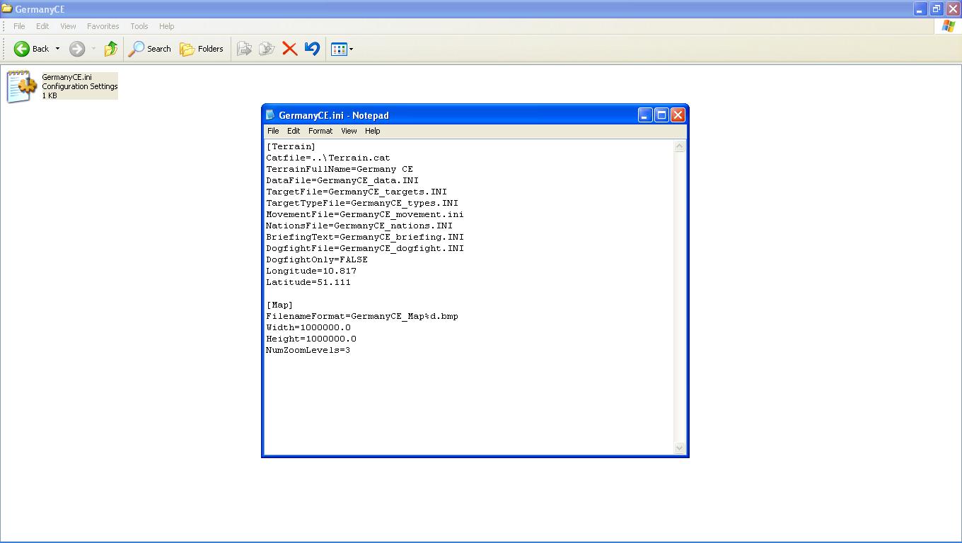Click the Forward navigation arrow

pyautogui.click(x=77, y=49)
